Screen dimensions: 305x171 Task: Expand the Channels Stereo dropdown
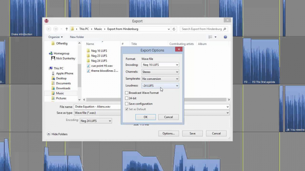coord(160,72)
